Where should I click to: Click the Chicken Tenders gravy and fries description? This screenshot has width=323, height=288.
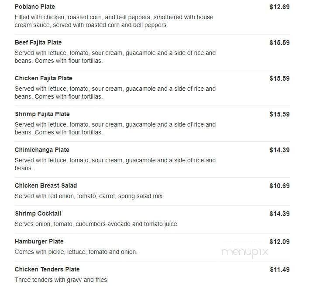point(62,280)
